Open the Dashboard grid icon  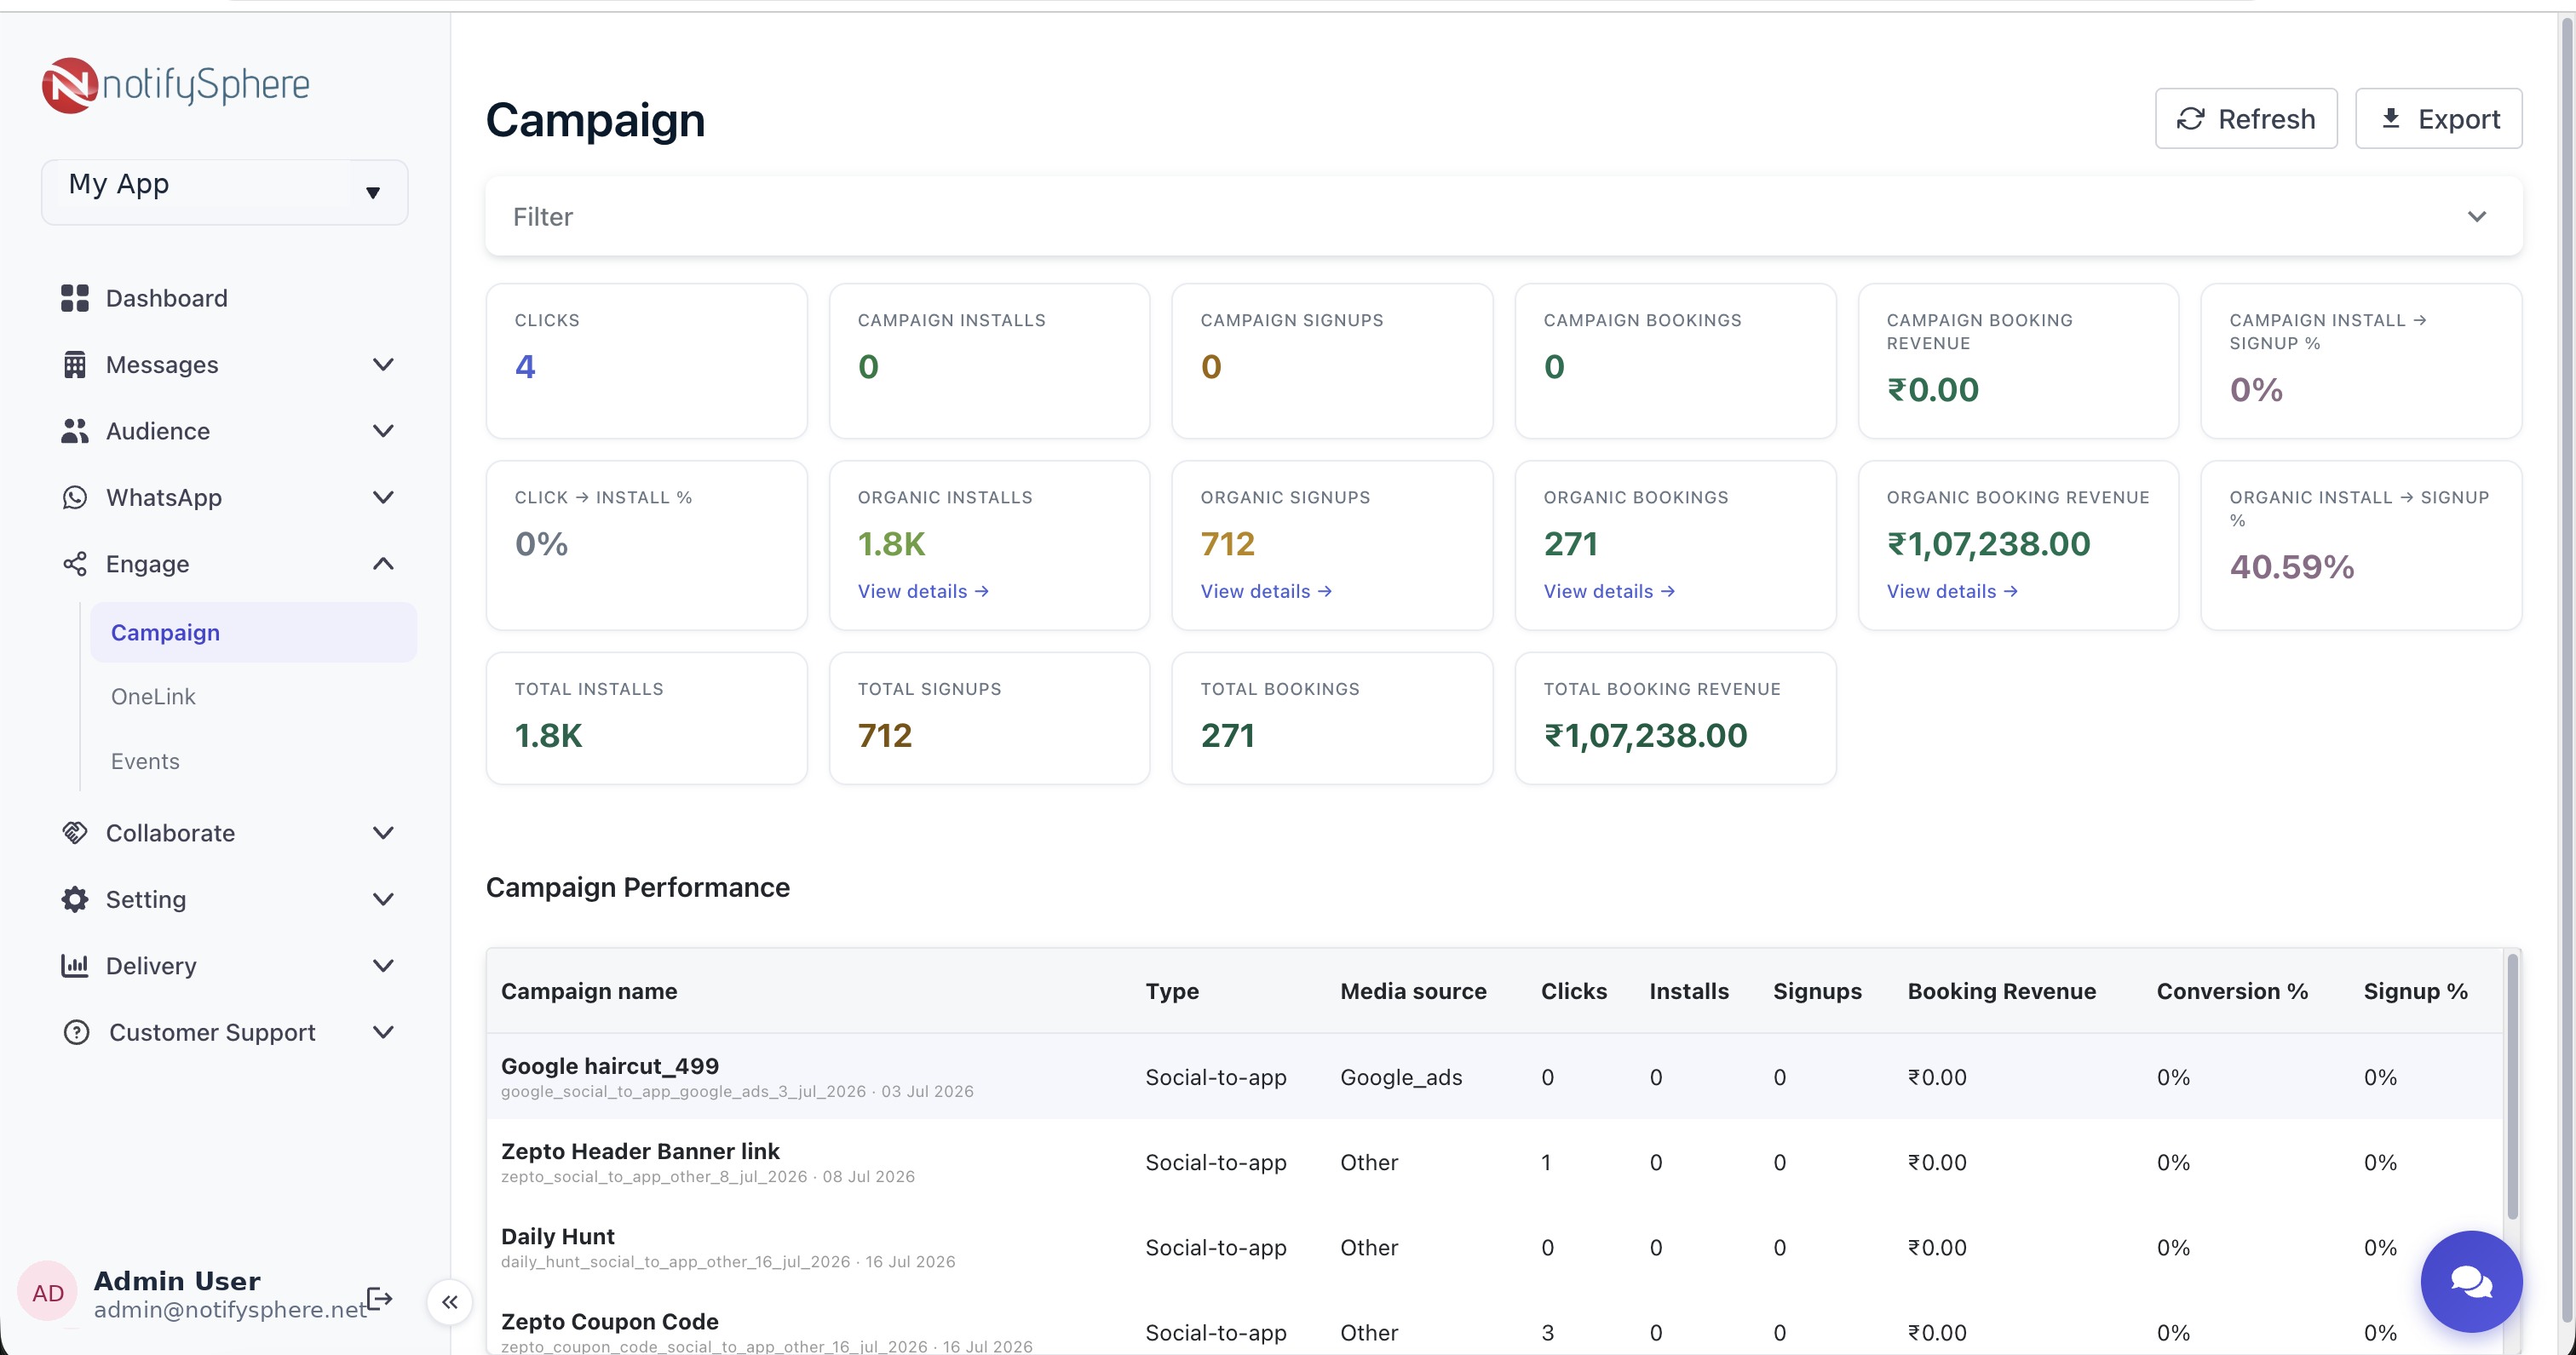coord(75,298)
